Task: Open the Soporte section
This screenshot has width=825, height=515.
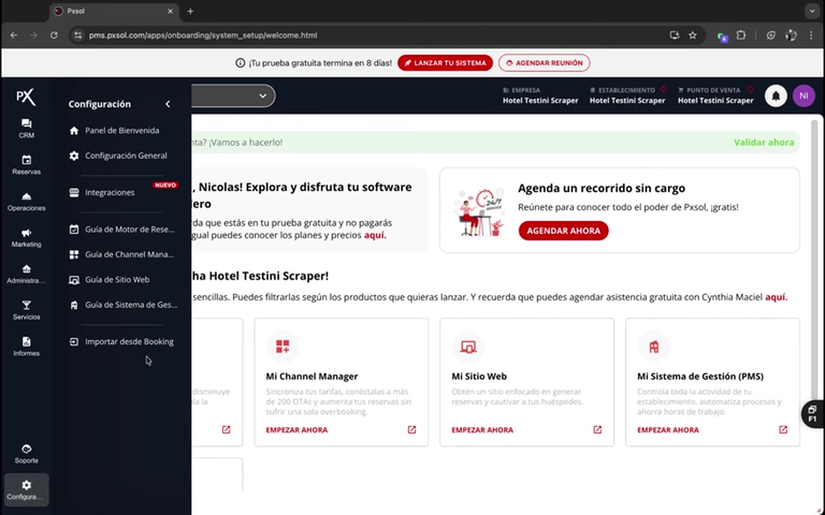Action: point(26,453)
